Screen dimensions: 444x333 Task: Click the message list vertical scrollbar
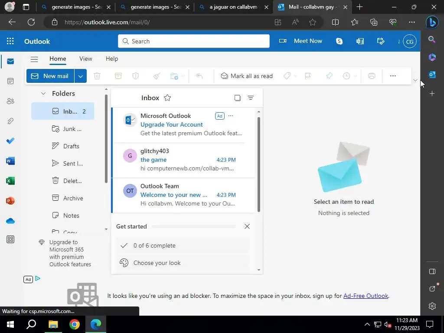pyautogui.click(x=258, y=164)
